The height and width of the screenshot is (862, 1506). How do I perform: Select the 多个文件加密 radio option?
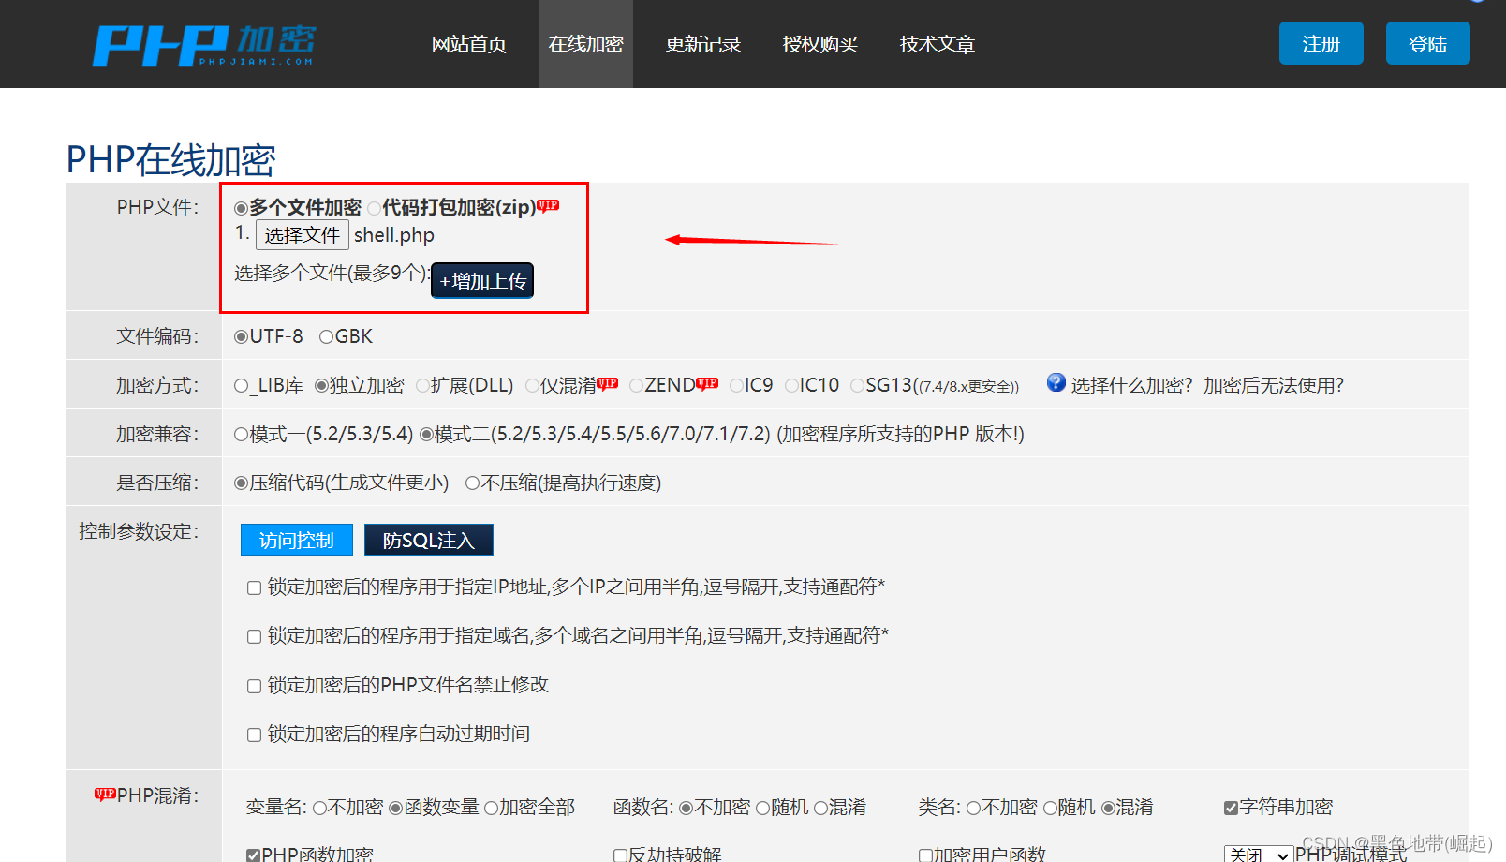tap(241, 208)
